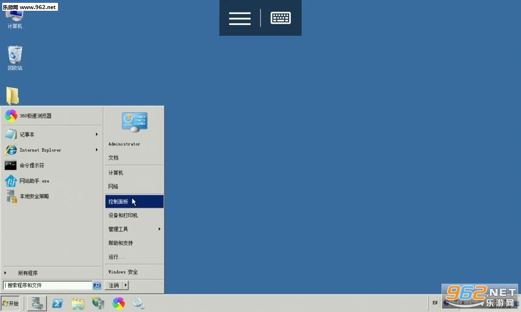Click the 注销 (Log off) button
The width and height of the screenshot is (521, 312).
pyautogui.click(x=114, y=285)
